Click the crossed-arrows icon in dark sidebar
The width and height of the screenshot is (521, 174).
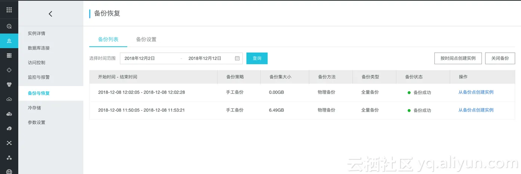(x=9, y=143)
